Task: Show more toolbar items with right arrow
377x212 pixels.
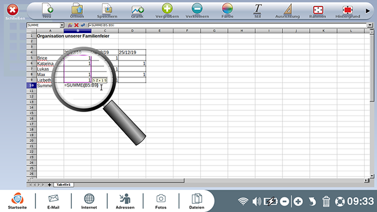Action: (368, 11)
